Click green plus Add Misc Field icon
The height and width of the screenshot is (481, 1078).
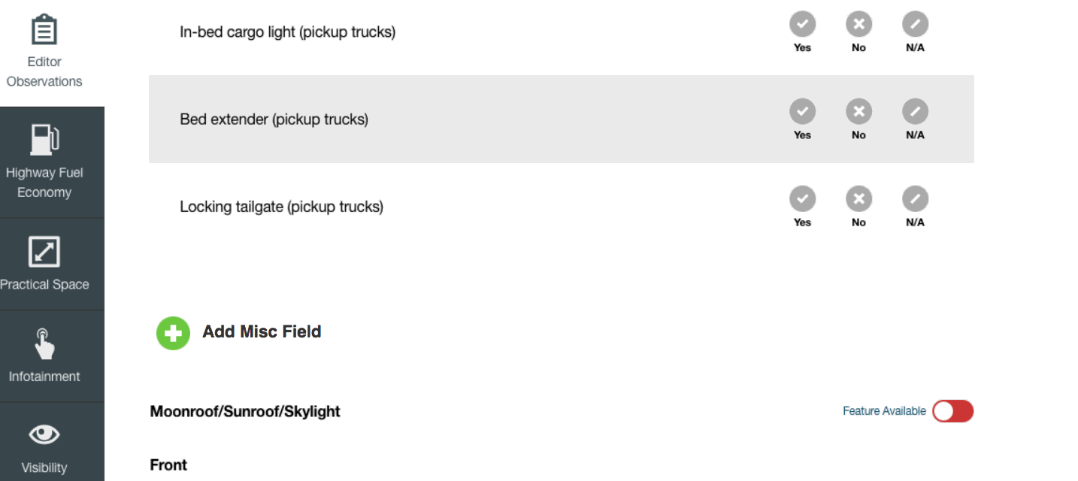click(174, 333)
